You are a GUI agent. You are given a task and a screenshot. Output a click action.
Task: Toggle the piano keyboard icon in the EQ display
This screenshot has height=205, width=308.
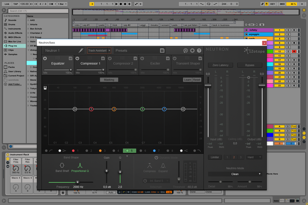pyautogui.click(x=45, y=88)
